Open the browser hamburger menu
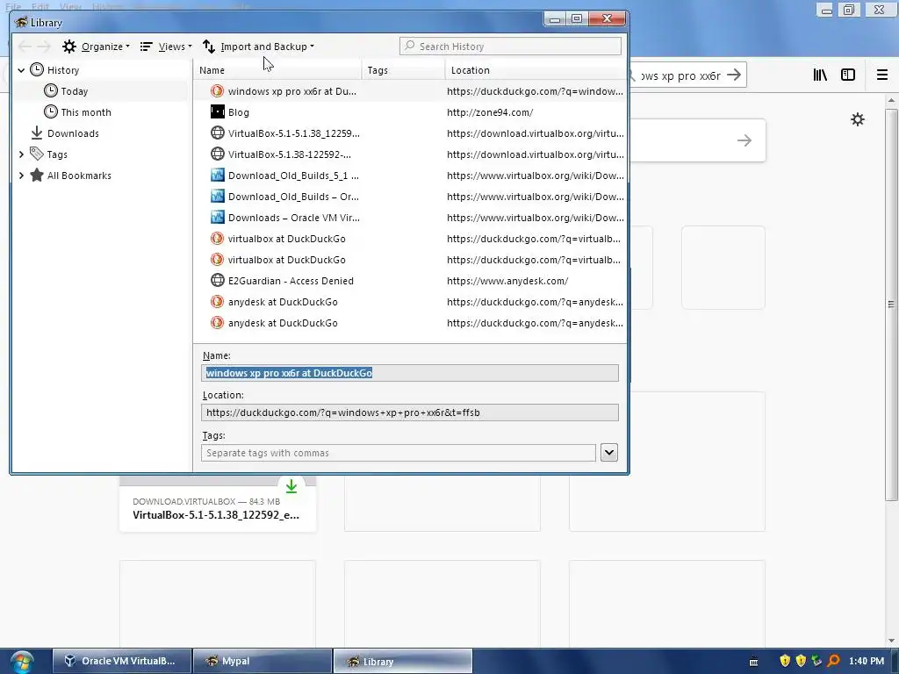899x674 pixels. coord(882,75)
